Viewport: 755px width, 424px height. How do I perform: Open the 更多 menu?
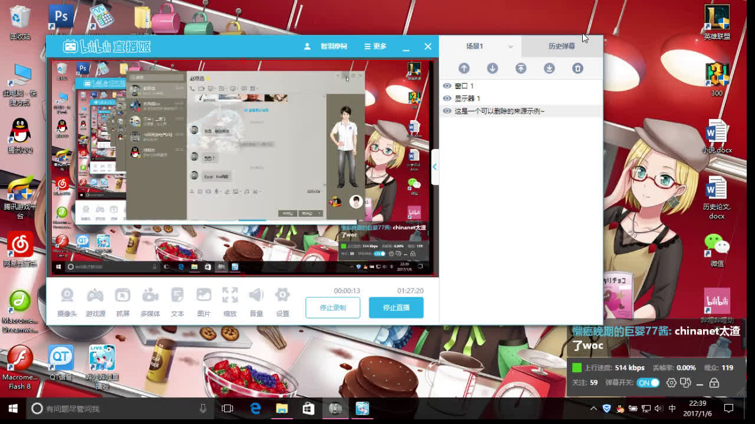point(375,46)
